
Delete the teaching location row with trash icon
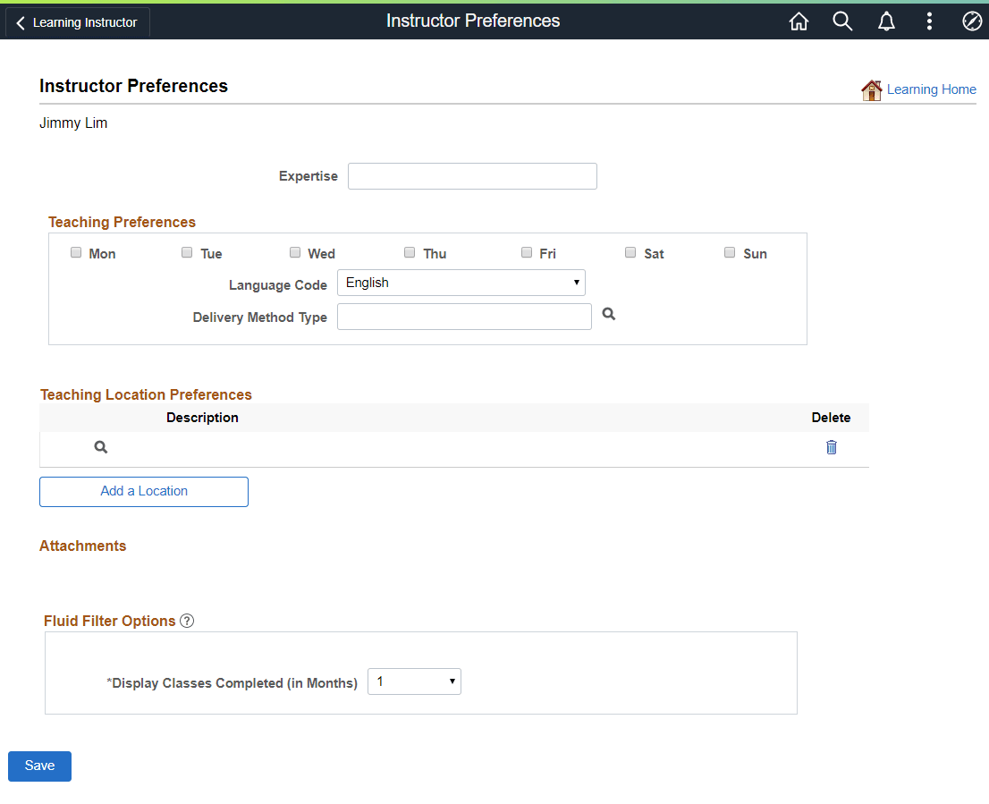pos(831,447)
